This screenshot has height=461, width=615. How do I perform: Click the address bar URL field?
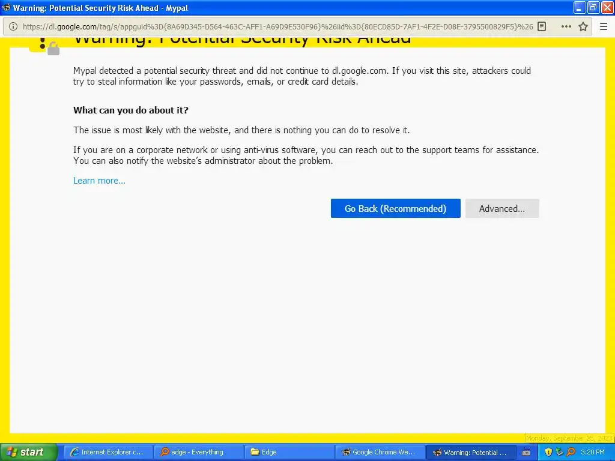pyautogui.click(x=277, y=26)
